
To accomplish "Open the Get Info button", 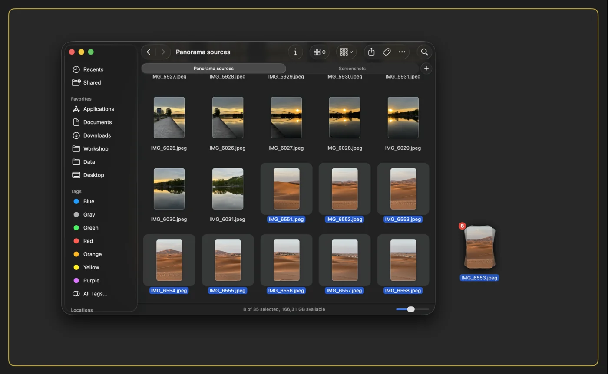I will [x=295, y=52].
